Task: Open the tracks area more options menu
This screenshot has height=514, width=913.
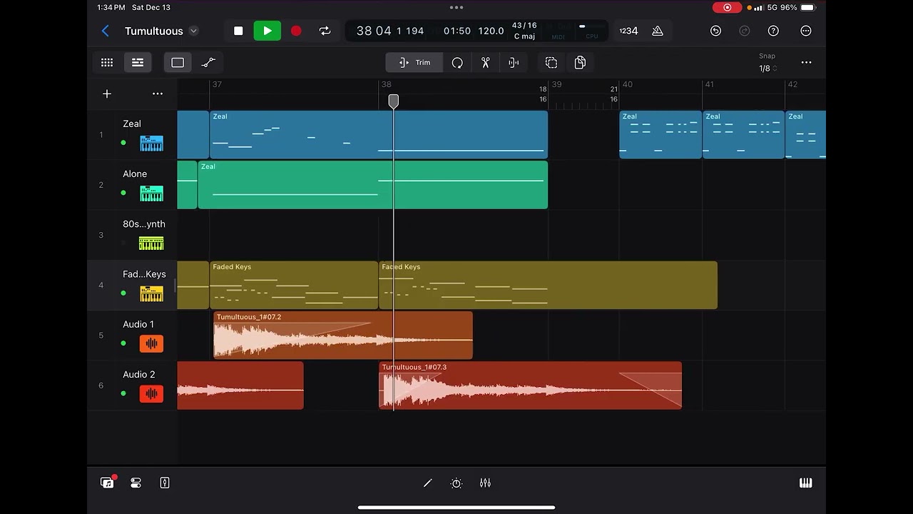Action: point(806,63)
